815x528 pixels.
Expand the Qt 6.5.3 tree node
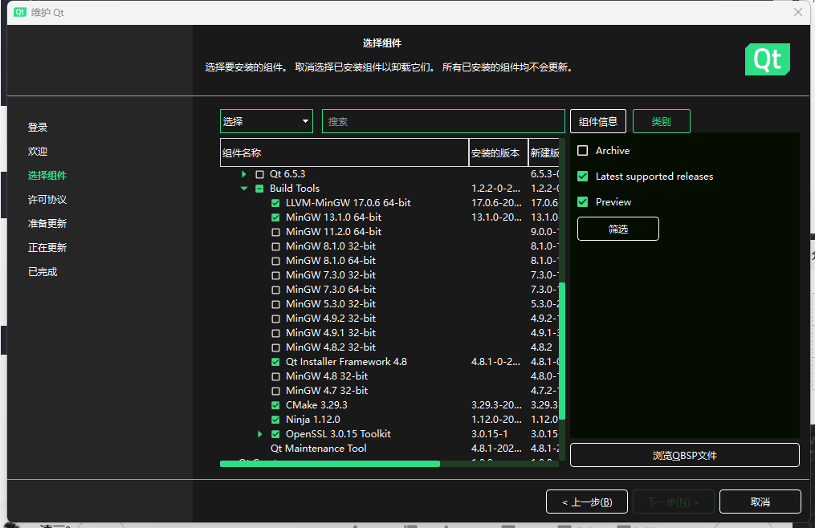coord(244,174)
